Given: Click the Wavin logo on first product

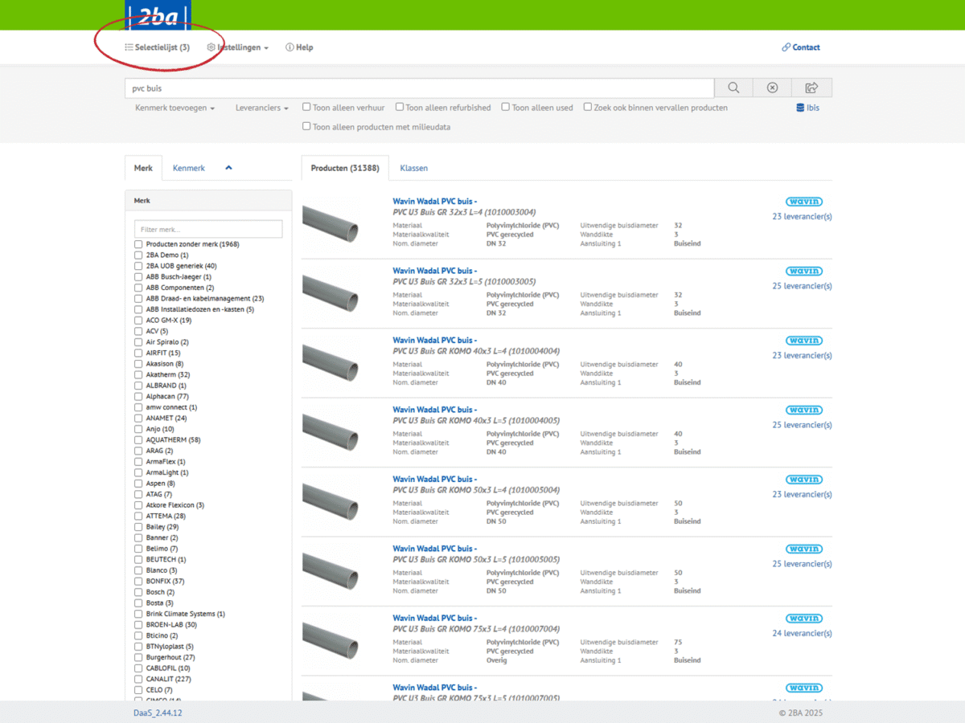Looking at the screenshot, I should (x=803, y=202).
